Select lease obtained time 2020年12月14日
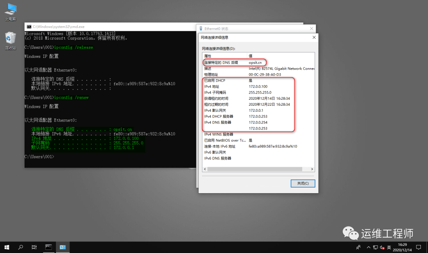This screenshot has height=253, width=428. click(x=269, y=99)
